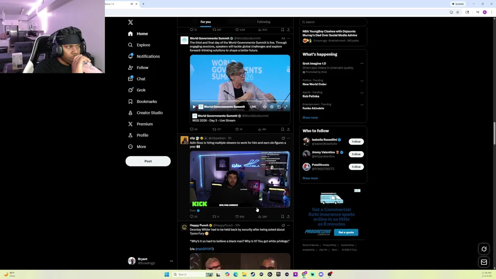The image size is (496, 279).
Task: Open Grok action on the Happy Punch post
Action: coord(283,225)
